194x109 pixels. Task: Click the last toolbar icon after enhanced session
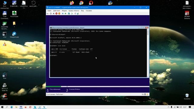78,14
